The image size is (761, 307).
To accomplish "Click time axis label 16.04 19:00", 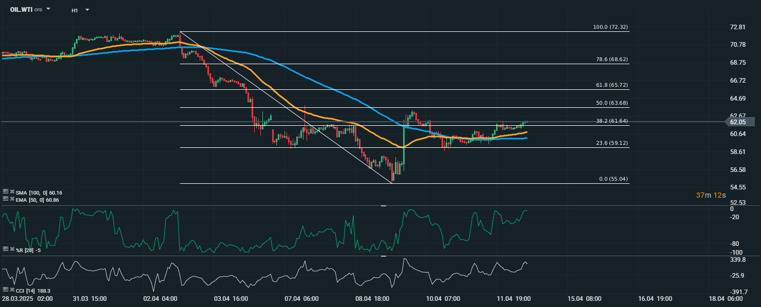I will (x=655, y=299).
